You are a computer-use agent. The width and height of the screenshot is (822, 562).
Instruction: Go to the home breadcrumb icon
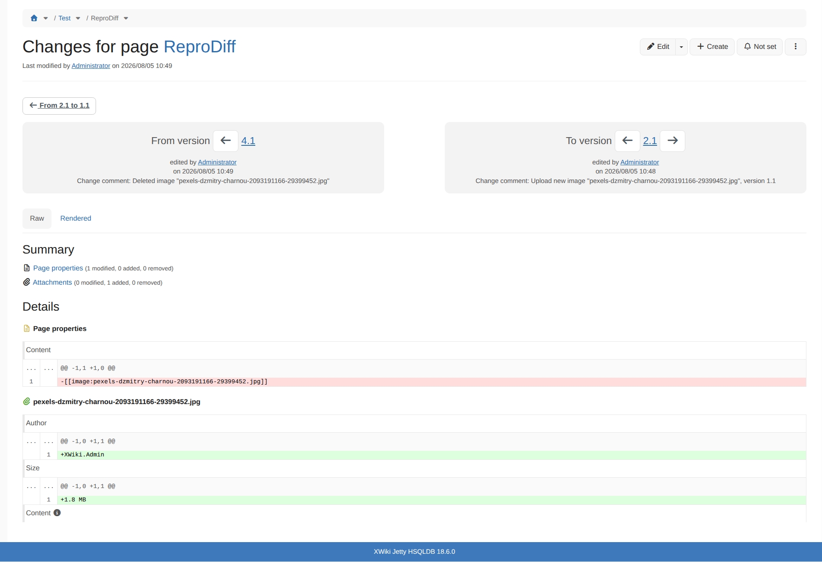(34, 18)
